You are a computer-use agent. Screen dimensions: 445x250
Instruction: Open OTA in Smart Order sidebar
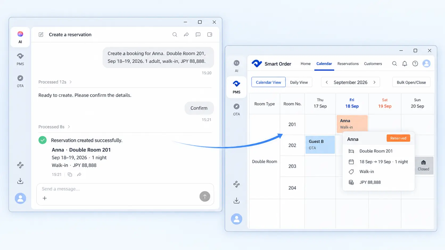tap(236, 109)
